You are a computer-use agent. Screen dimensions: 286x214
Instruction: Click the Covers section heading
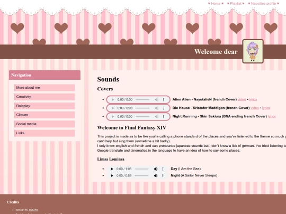click(105, 89)
